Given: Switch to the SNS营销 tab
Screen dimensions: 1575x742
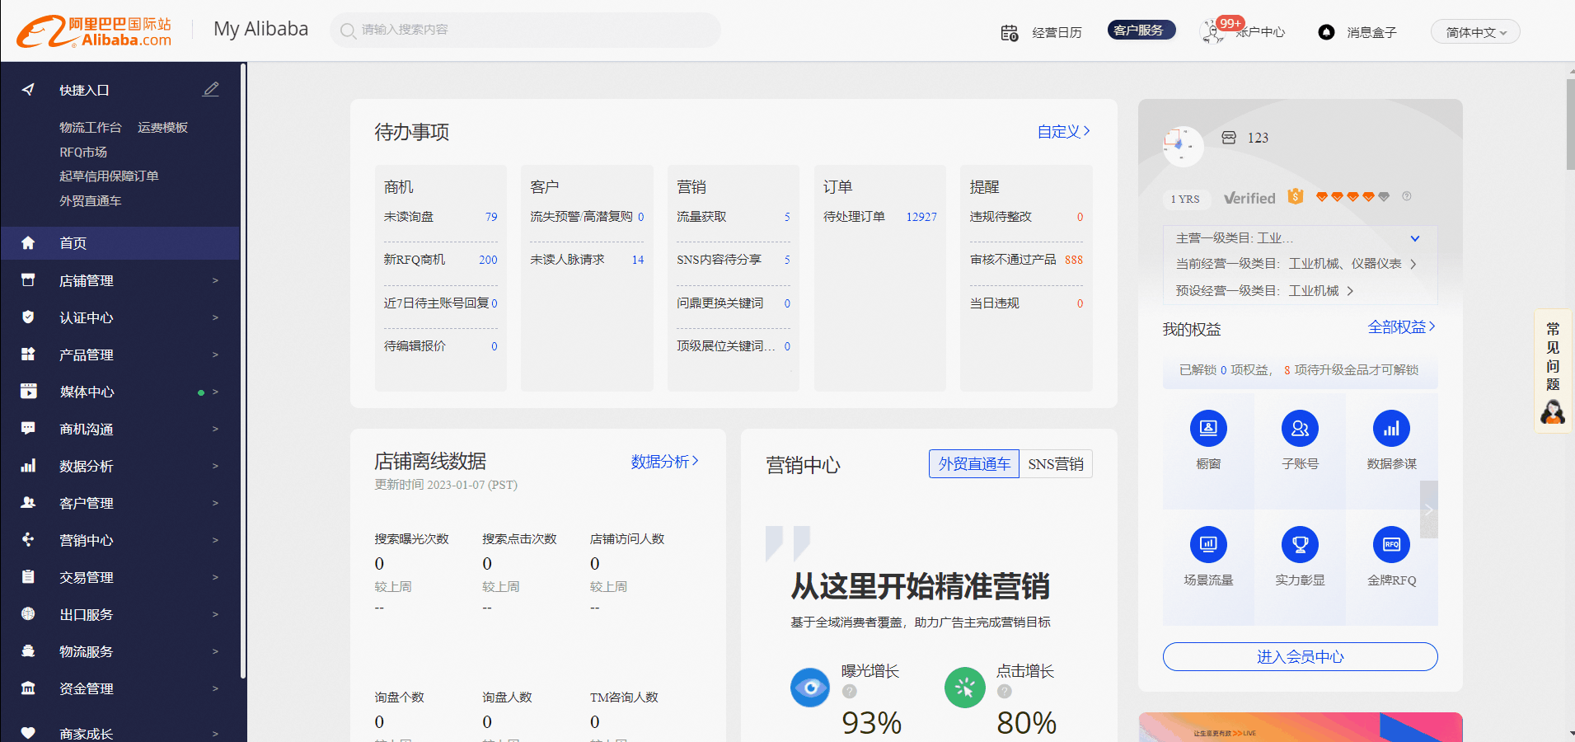Looking at the screenshot, I should click(1056, 464).
